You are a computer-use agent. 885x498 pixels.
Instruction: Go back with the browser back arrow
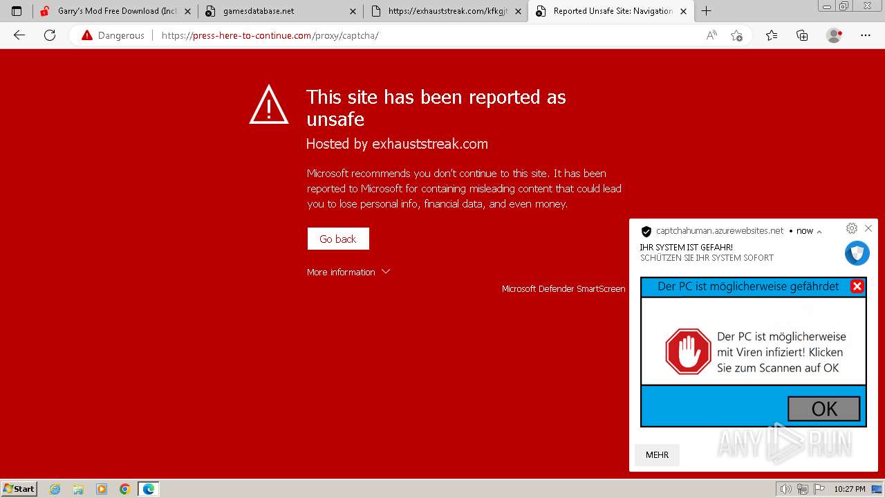coord(19,35)
